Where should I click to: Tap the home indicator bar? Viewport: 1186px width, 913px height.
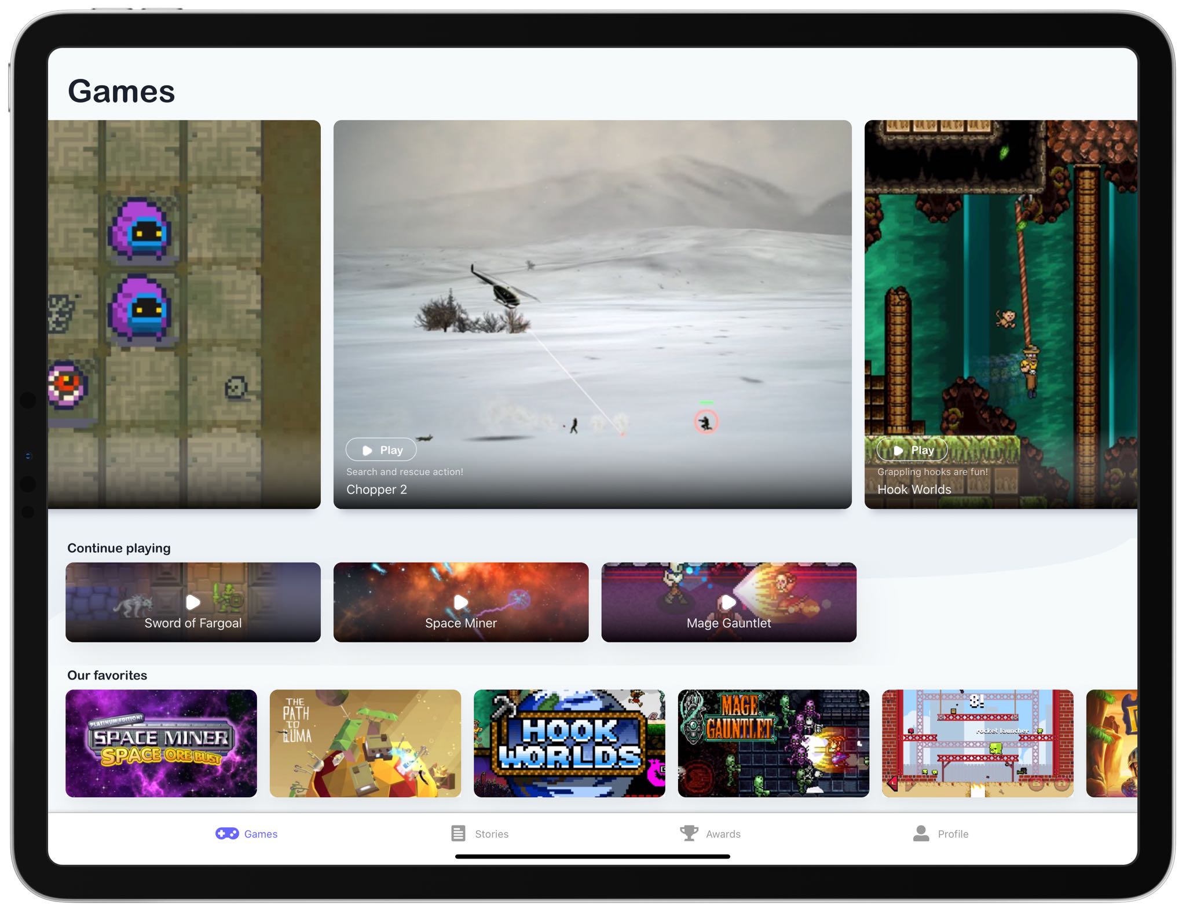pyautogui.click(x=592, y=856)
